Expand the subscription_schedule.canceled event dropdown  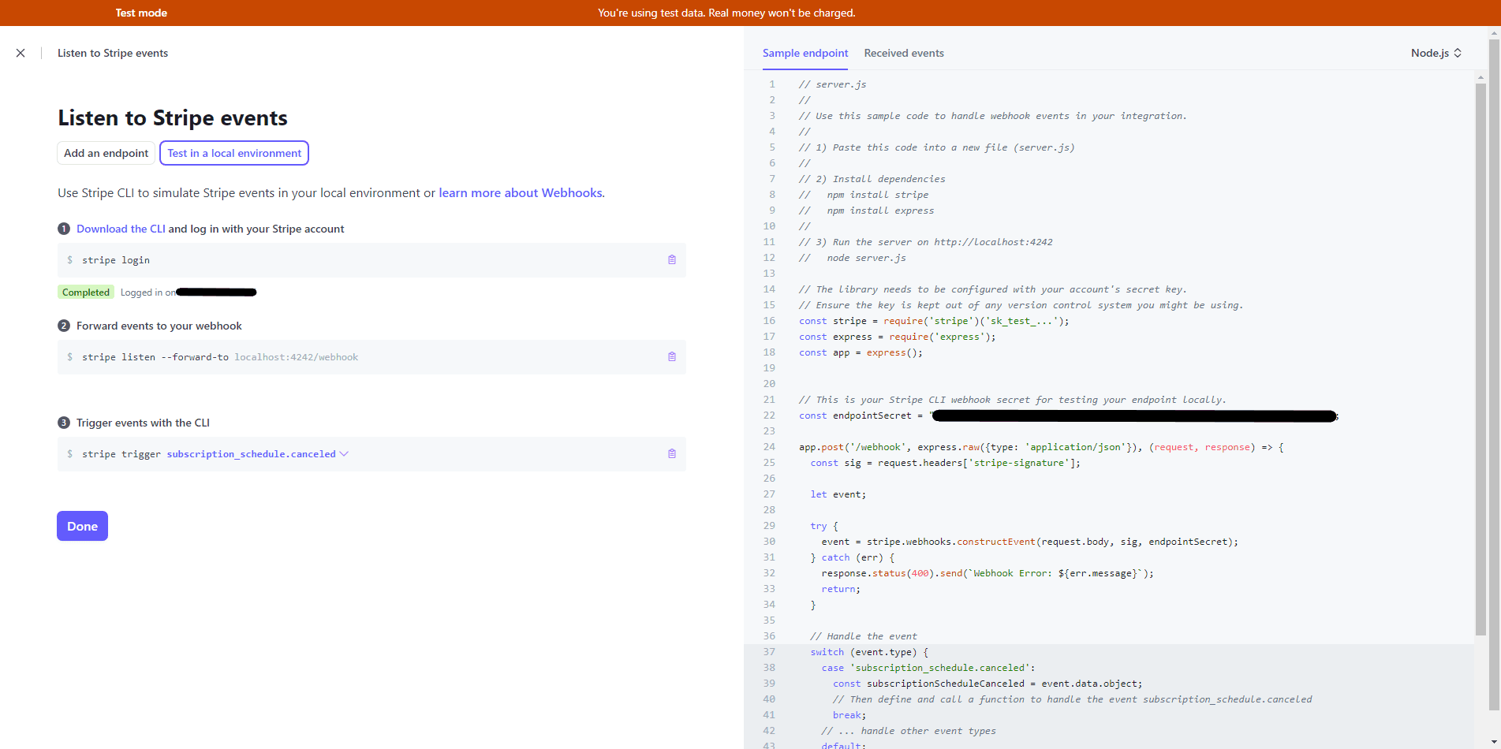tap(343, 454)
